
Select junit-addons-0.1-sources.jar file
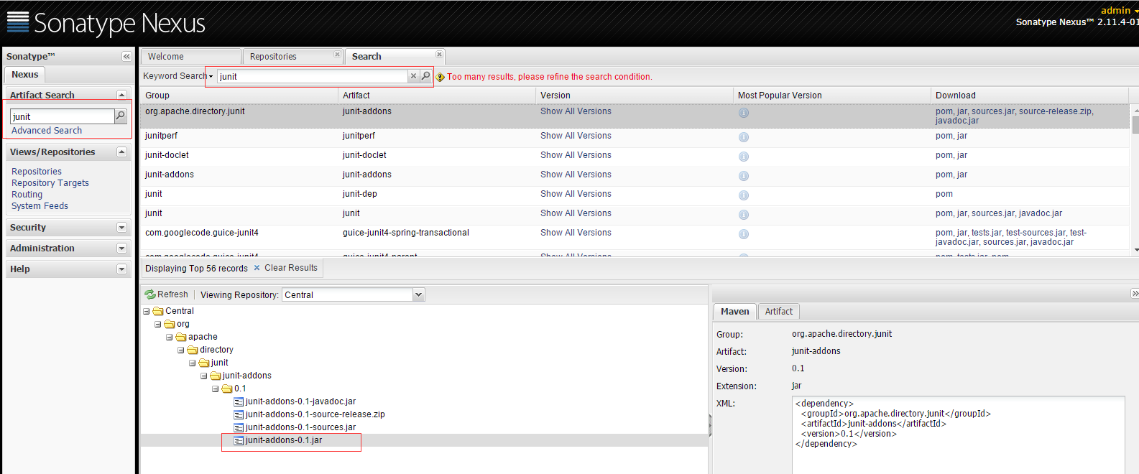300,427
